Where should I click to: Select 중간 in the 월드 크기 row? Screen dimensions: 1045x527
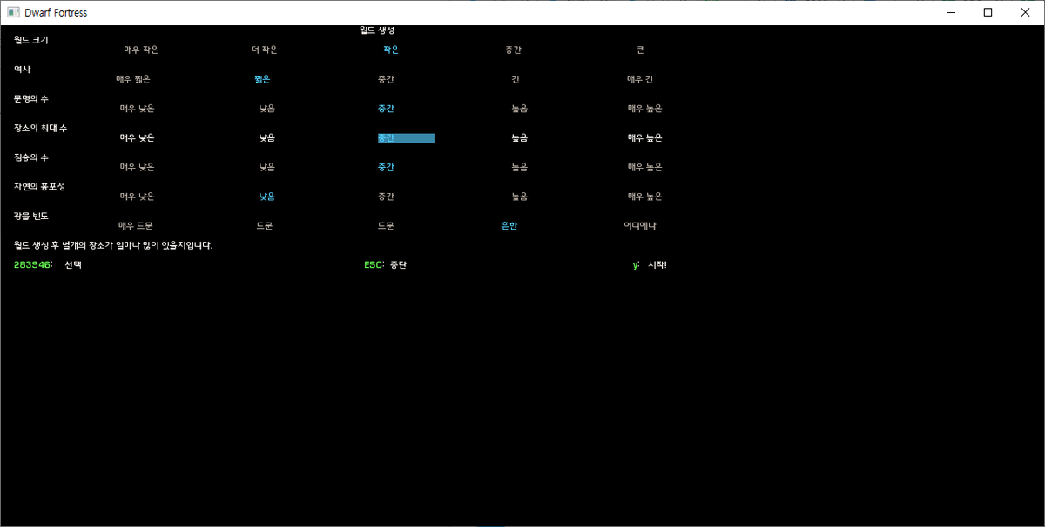coord(513,50)
